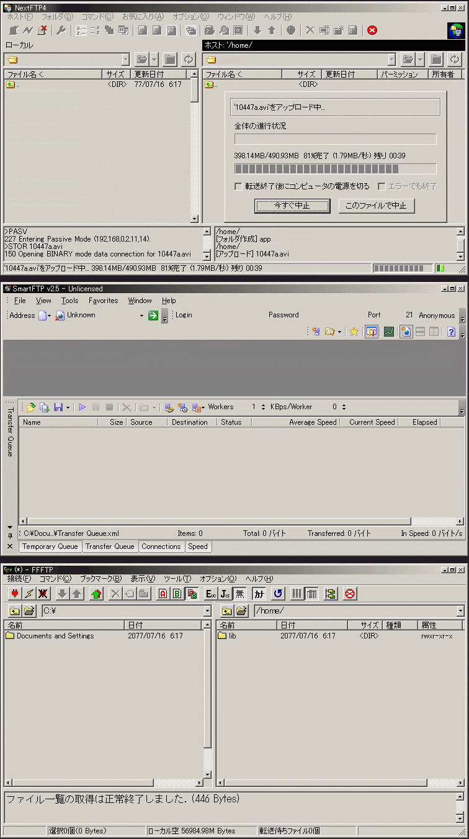The image size is (469, 839).
Task: Click FFFTP red stop/abort icon
Action: pos(350,594)
